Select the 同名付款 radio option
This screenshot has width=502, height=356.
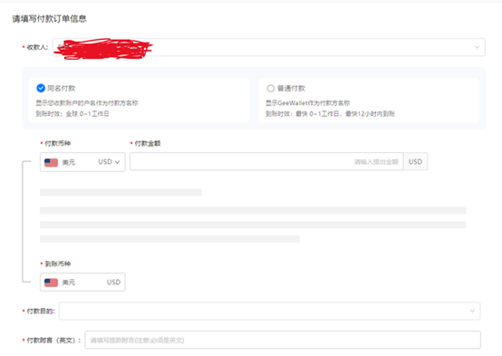pyautogui.click(x=41, y=88)
